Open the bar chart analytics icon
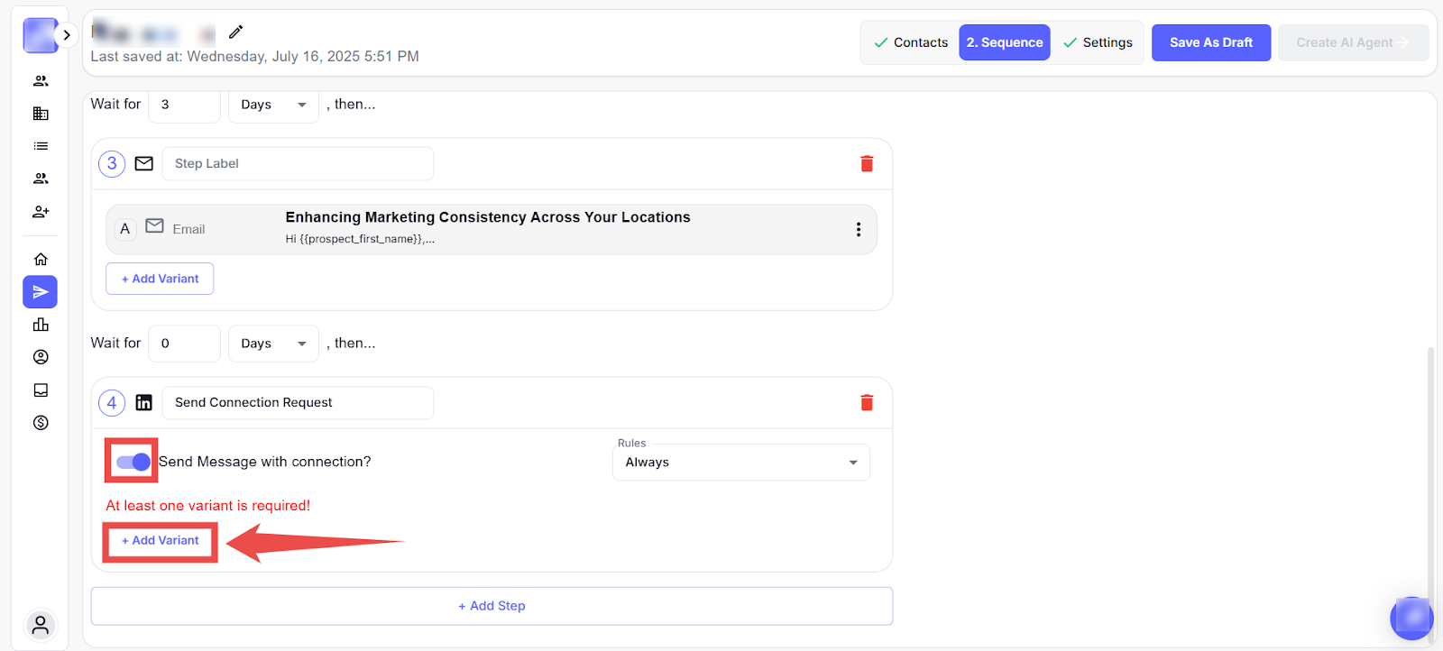 tap(41, 325)
